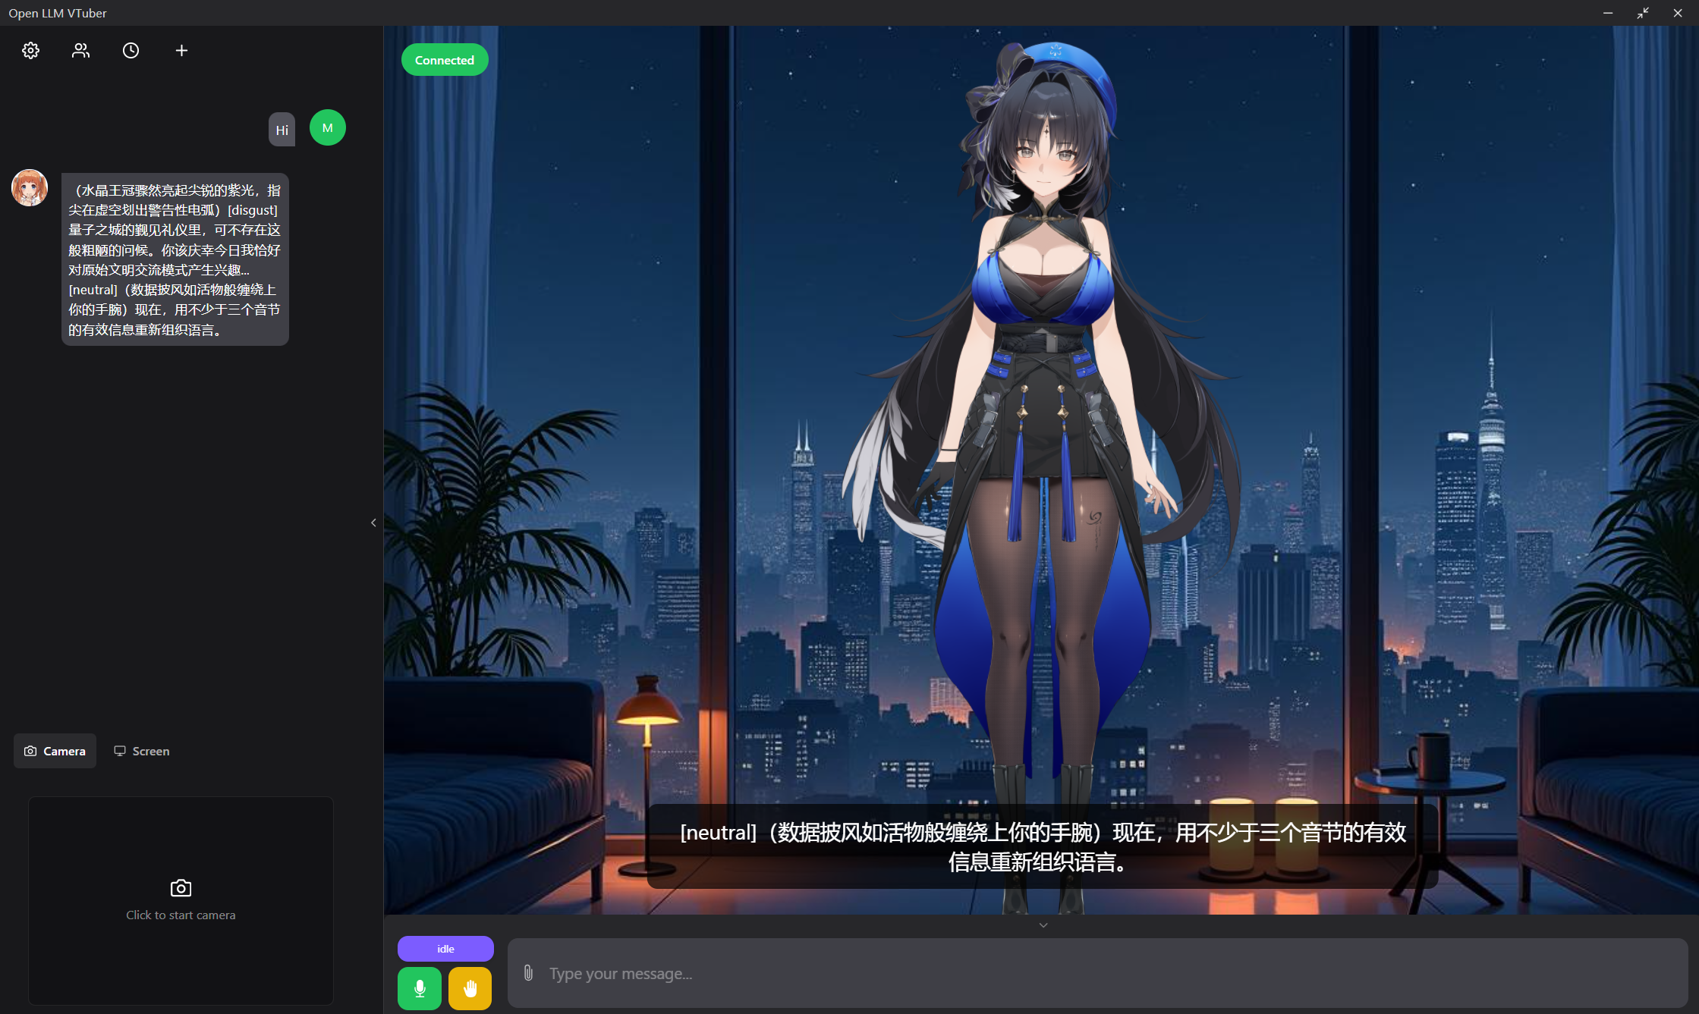Open the settings panel
Image resolution: width=1699 pixels, height=1014 pixels.
pyautogui.click(x=30, y=50)
